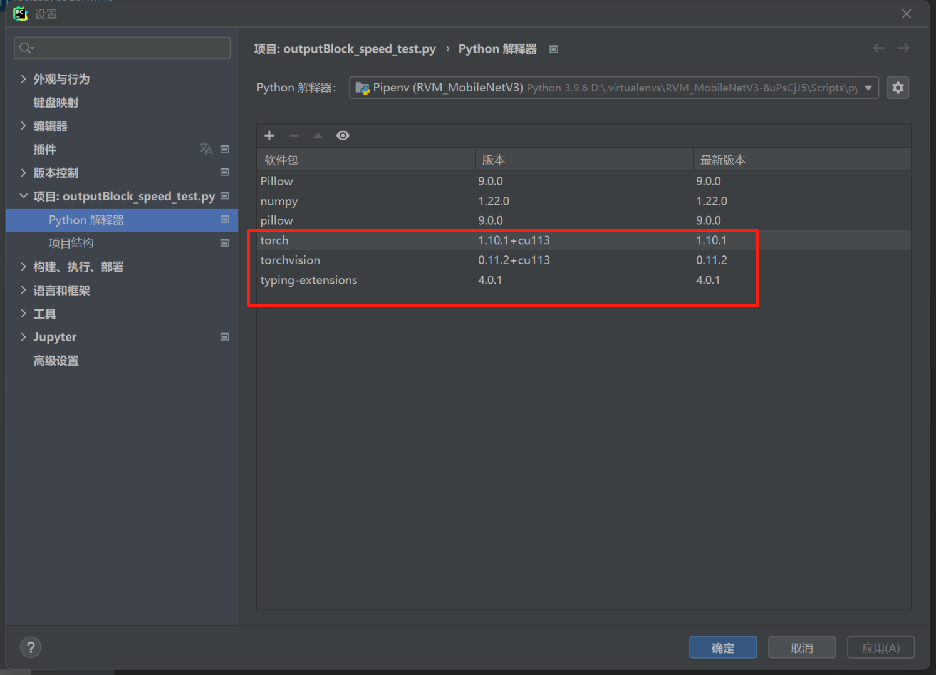
Task: Click the 软件包 column header
Action: point(366,160)
